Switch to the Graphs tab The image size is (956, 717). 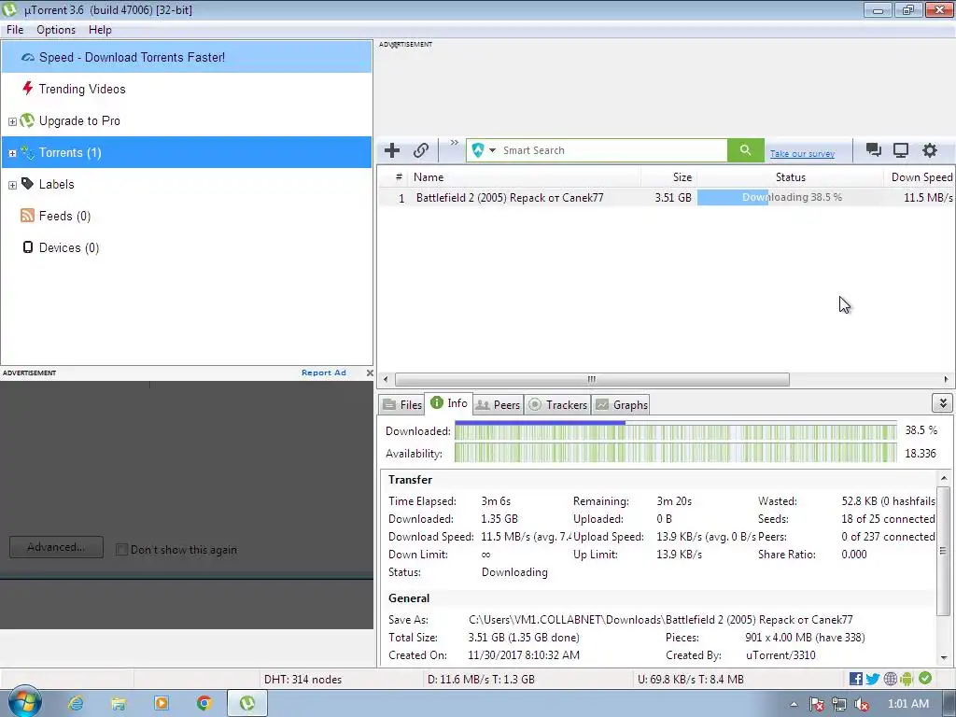tap(621, 405)
